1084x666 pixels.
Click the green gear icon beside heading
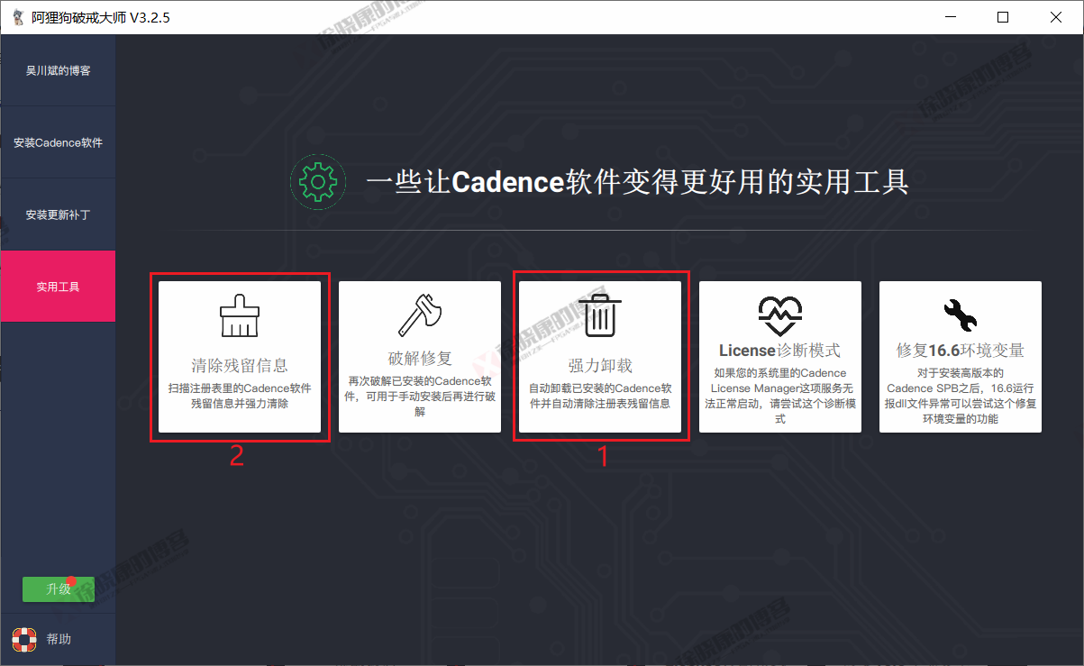318,182
